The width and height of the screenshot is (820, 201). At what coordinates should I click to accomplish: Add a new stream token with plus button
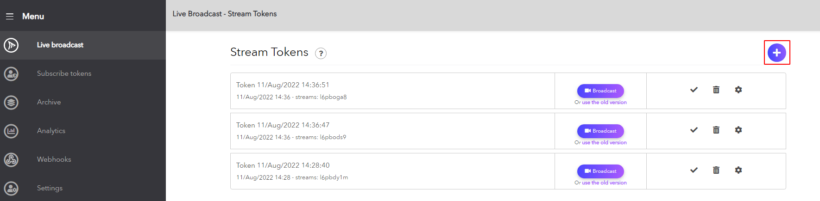click(777, 53)
